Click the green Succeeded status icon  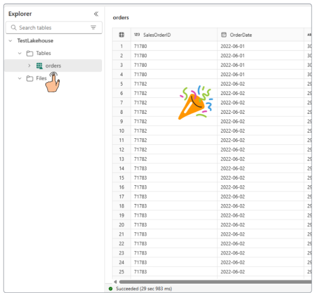tap(110, 288)
